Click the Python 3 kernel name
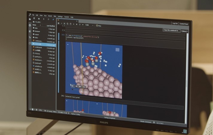The width and height of the screenshot is (213, 135). point(184,31)
